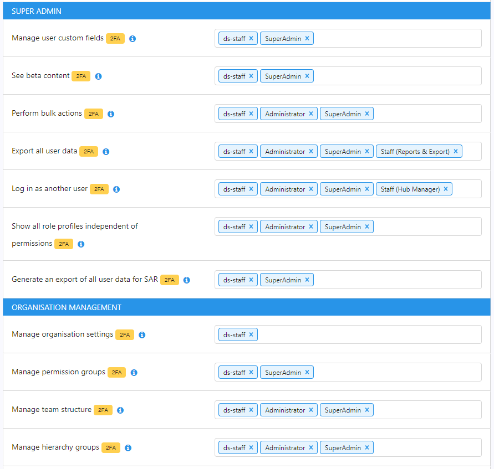This screenshot has width=494, height=469.
Task: Remove ds-staff from Manage organisation settings
Action: coord(251,334)
